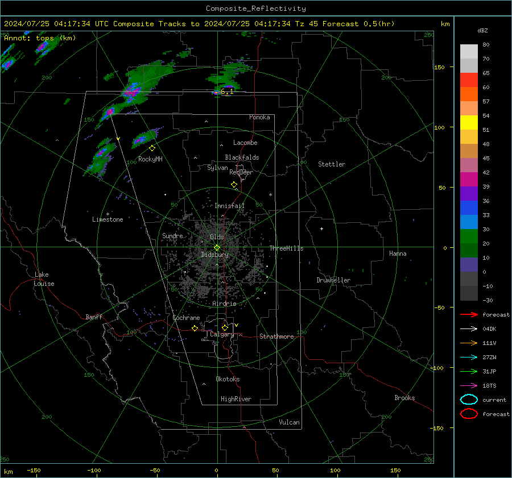Select the cyan 27ZW track arrow
The width and height of the screenshot is (512, 478).
pyautogui.click(x=469, y=358)
